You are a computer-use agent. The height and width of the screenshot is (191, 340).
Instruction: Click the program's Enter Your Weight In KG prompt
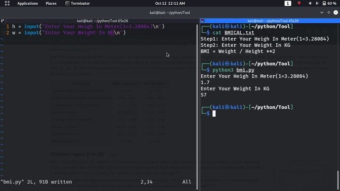point(235,89)
